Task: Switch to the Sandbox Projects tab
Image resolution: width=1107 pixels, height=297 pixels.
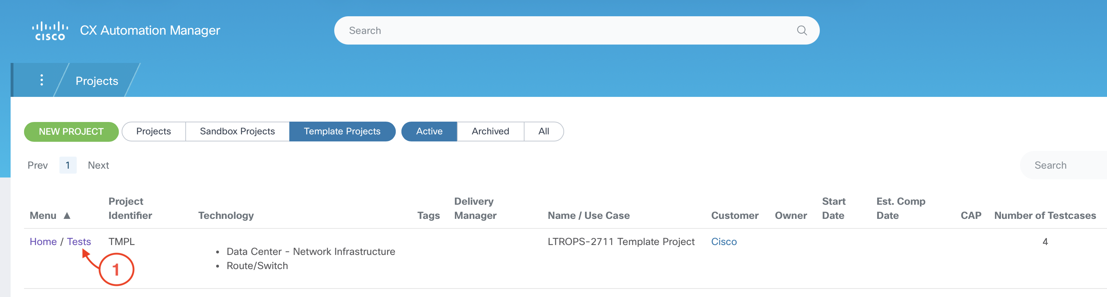Action: point(237,132)
